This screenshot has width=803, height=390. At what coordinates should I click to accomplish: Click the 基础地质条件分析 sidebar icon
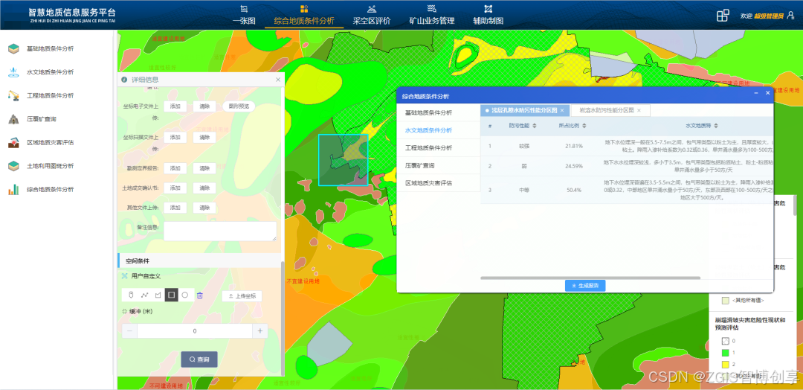(13, 48)
